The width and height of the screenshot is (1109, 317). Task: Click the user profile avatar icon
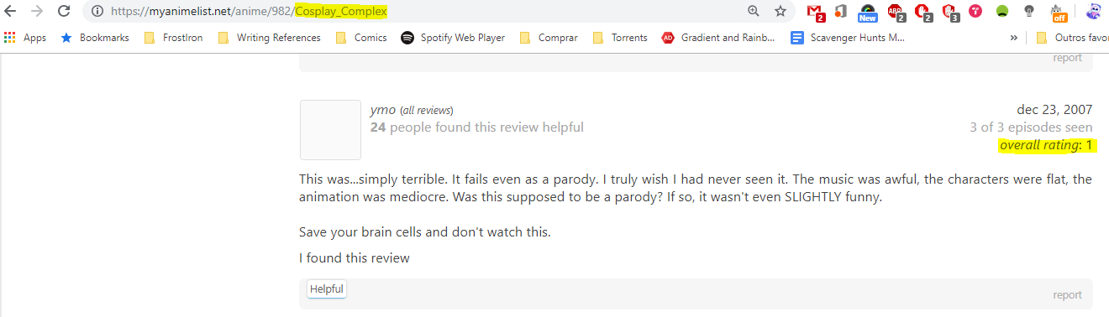tap(1094, 11)
